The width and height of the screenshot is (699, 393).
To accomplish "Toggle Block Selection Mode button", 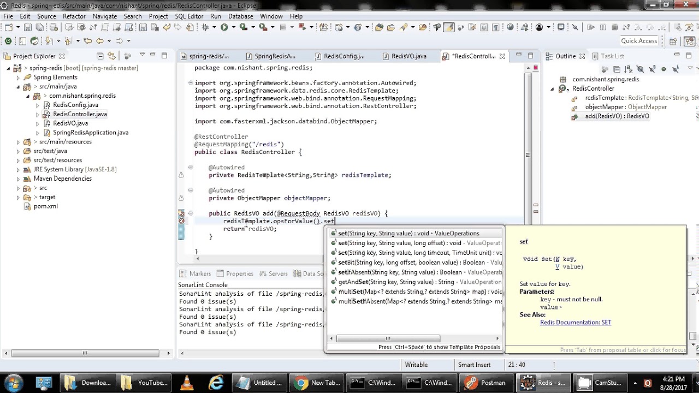I will click(483, 27).
